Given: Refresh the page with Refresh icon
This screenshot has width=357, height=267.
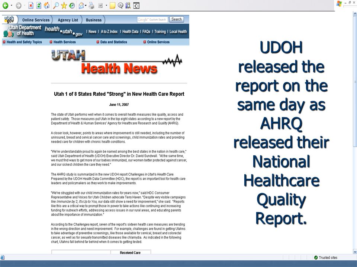Looking at the screenshot, I should click(39, 6).
